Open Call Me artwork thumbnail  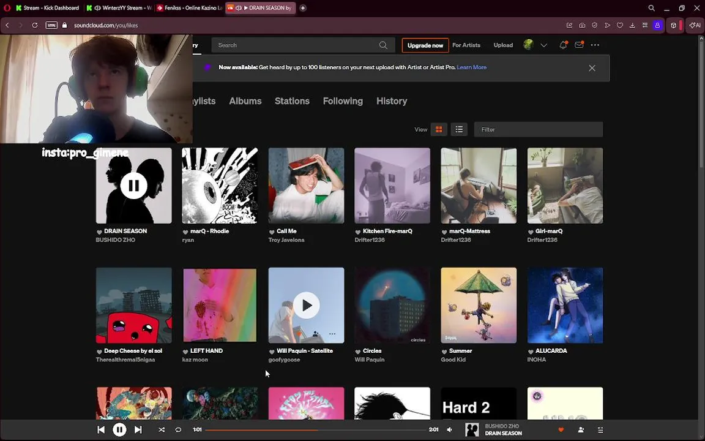(306, 186)
